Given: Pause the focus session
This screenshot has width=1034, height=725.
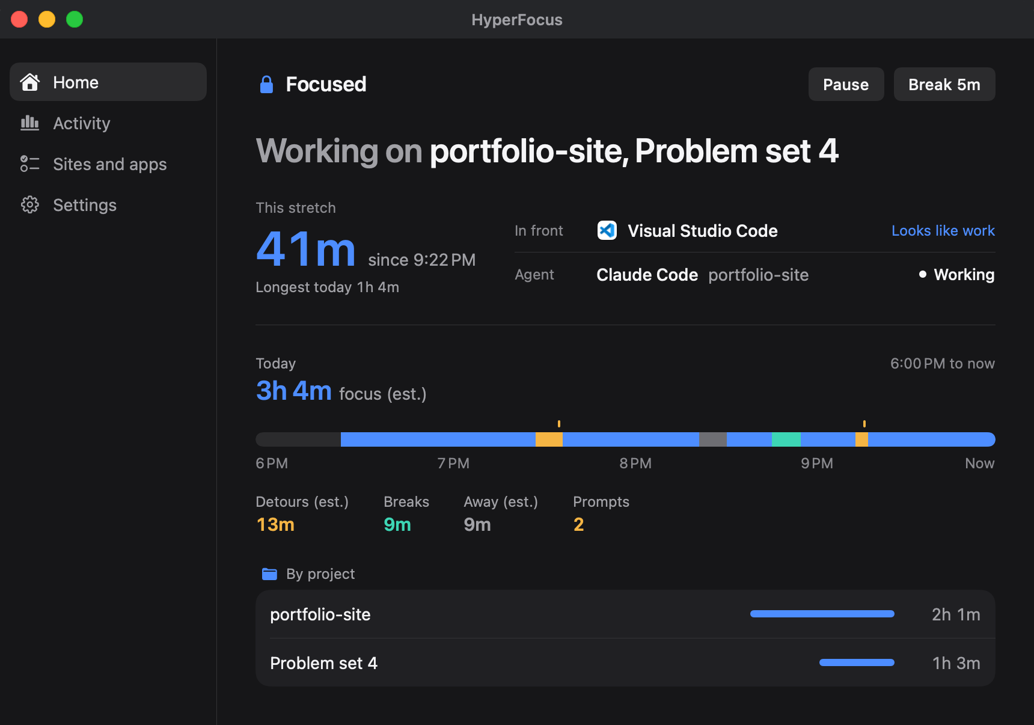Looking at the screenshot, I should tap(846, 84).
